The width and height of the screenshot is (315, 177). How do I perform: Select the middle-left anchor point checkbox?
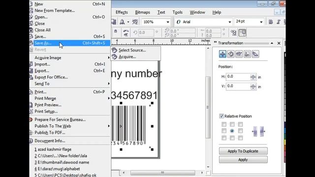[x=224, y=131]
